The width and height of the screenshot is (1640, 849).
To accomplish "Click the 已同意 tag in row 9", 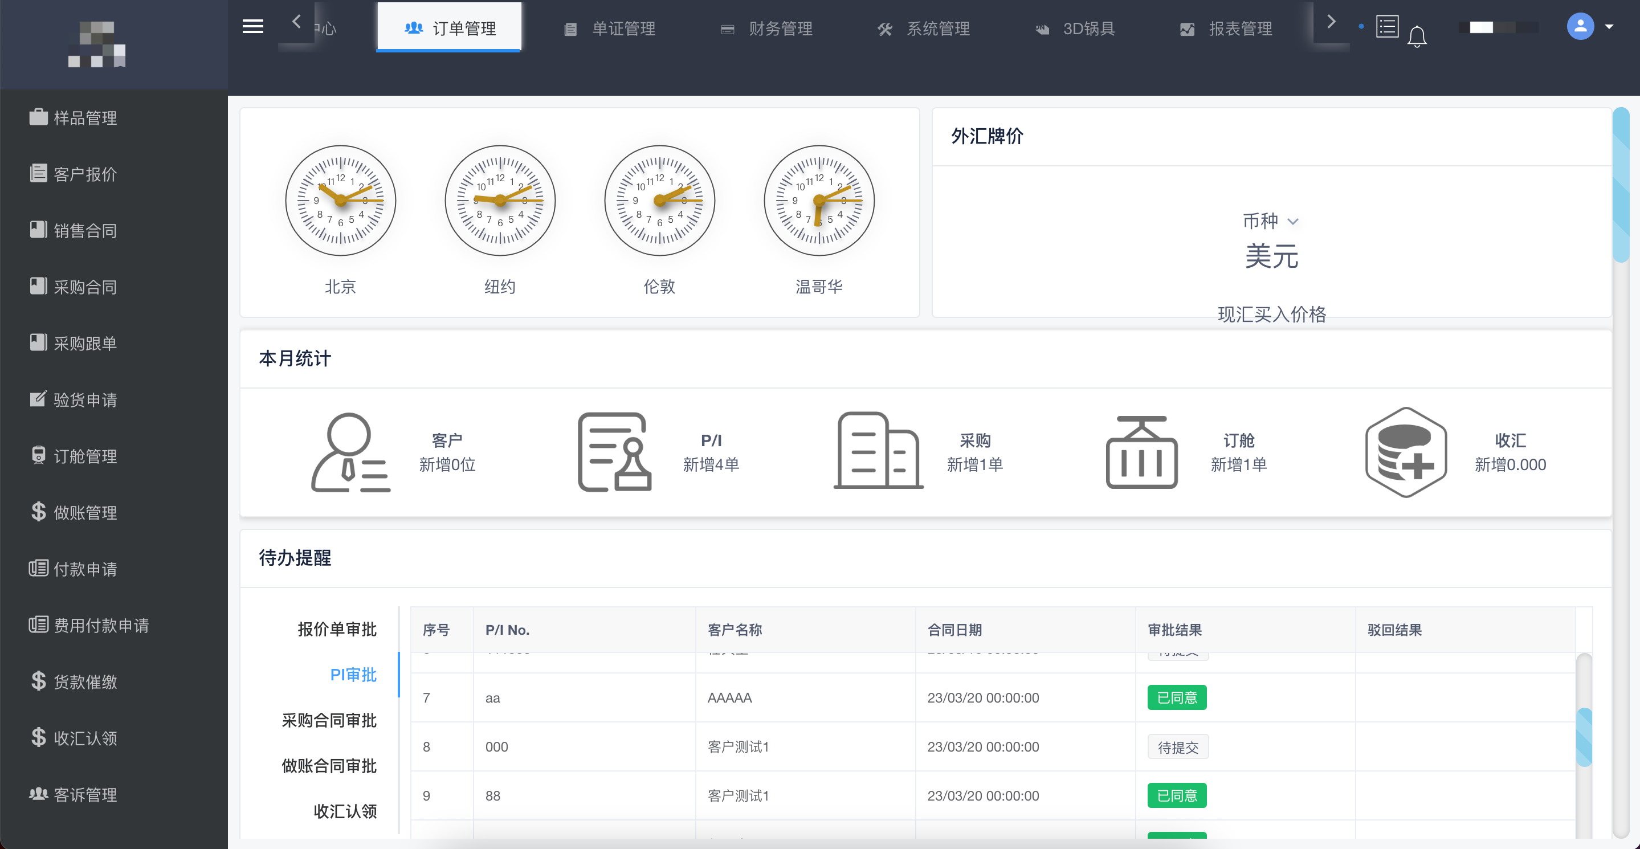I will [1177, 795].
